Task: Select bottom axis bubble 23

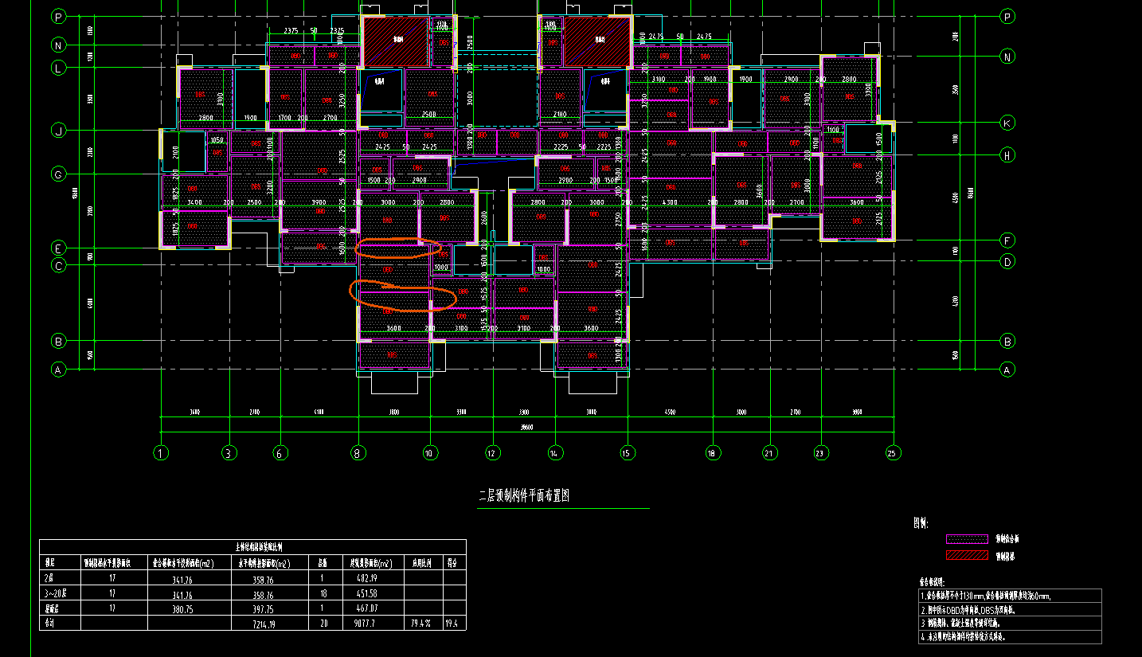Action: point(820,453)
